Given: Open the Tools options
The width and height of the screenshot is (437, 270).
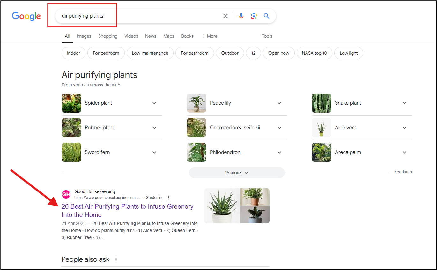Looking at the screenshot, I should point(267,36).
